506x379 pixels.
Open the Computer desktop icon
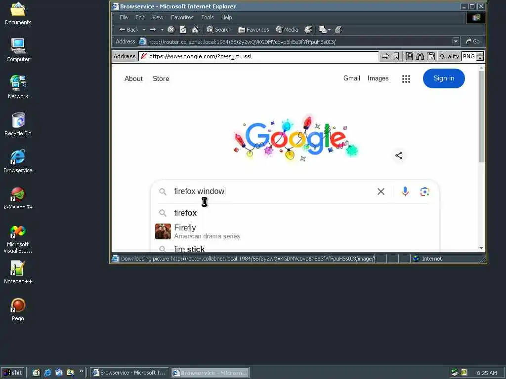18,50
